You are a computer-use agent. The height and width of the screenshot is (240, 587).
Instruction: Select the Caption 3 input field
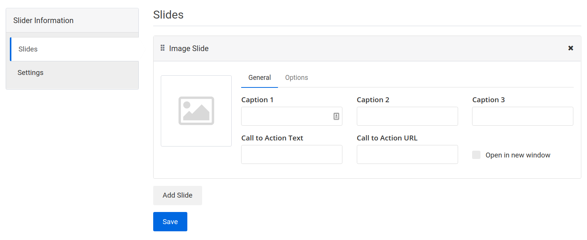pyautogui.click(x=522, y=116)
